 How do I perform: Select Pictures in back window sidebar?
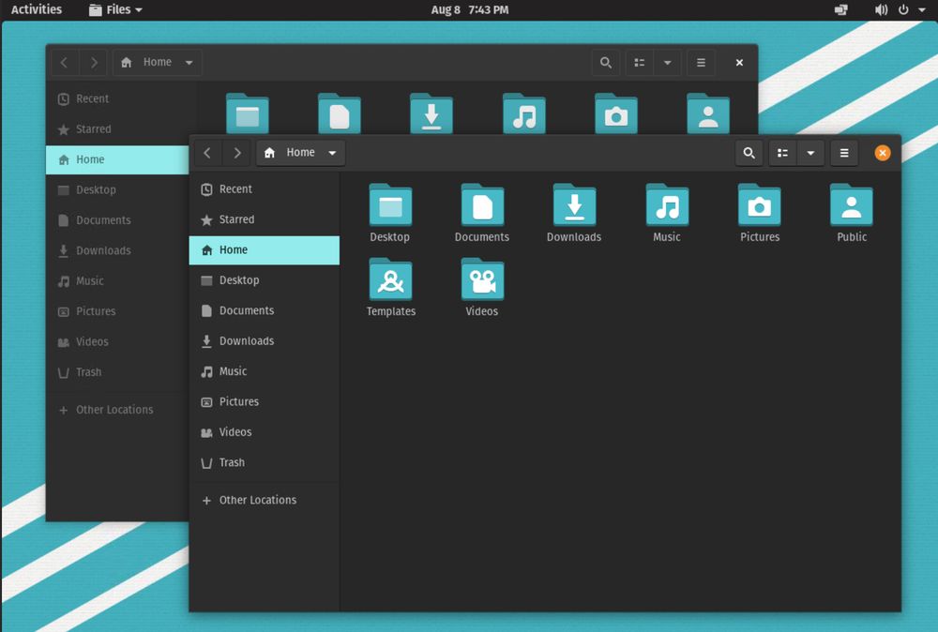(117, 311)
